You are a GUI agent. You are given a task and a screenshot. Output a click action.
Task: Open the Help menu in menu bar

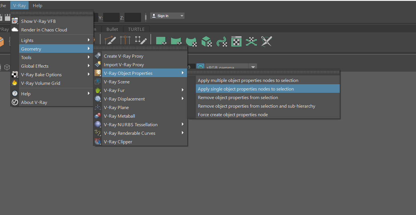(37, 5)
